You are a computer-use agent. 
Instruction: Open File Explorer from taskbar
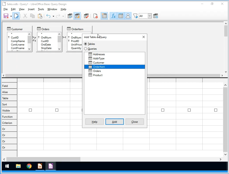coord(18,166)
